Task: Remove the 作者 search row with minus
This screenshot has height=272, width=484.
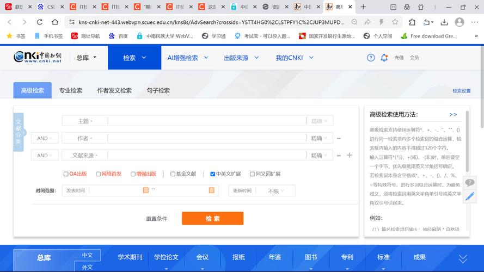Action: 339,139
